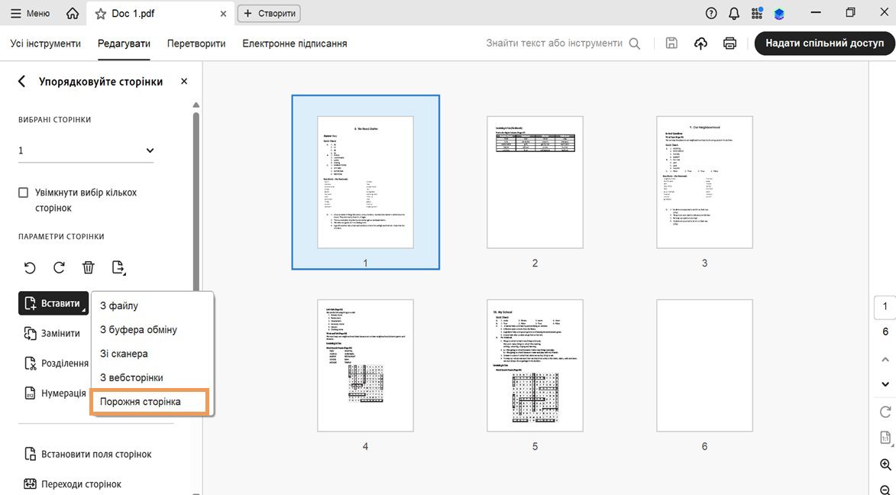This screenshot has width=896, height=495.
Task: Print the document with the printer icon
Action: click(x=729, y=43)
